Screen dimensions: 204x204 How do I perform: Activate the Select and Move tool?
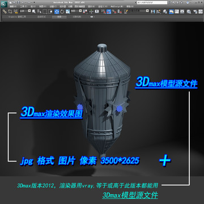point(57,11)
